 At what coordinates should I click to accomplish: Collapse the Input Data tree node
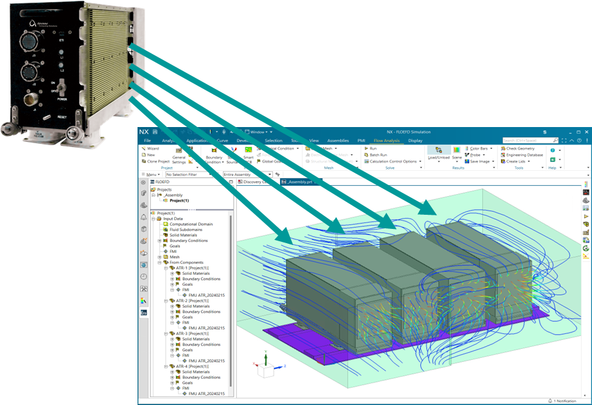(x=154, y=219)
